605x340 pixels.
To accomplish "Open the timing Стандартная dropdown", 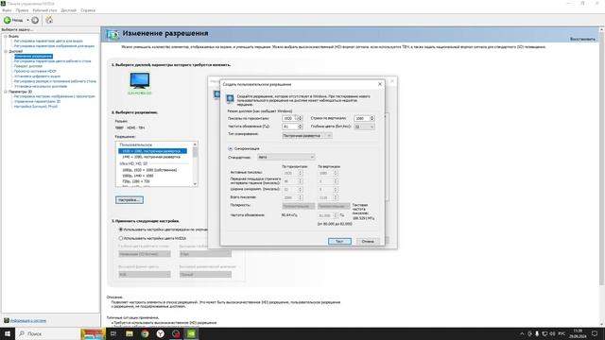I will [x=285, y=157].
